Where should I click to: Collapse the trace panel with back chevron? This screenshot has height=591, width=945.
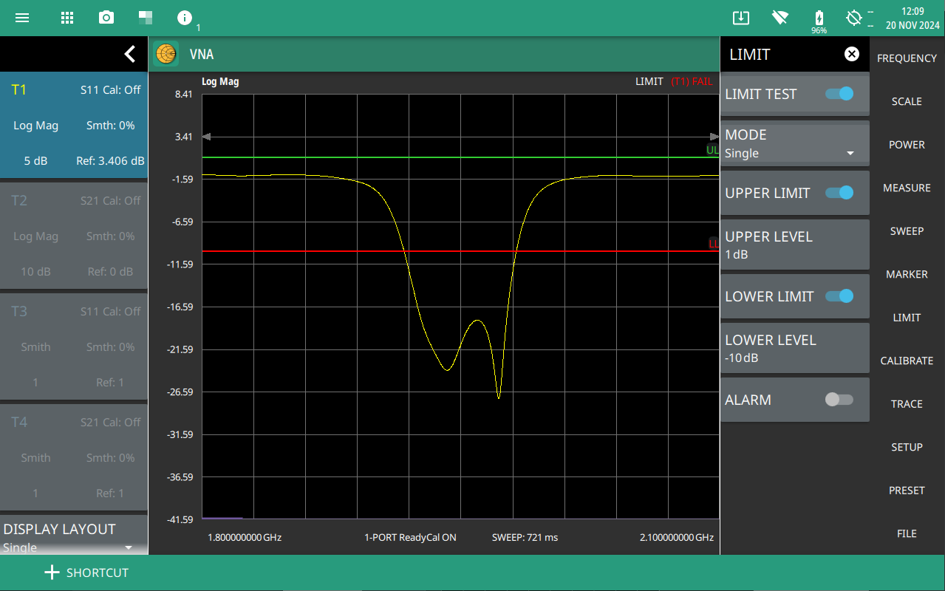click(x=130, y=54)
